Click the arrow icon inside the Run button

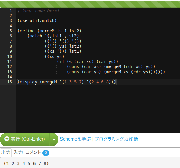(x=6, y=139)
